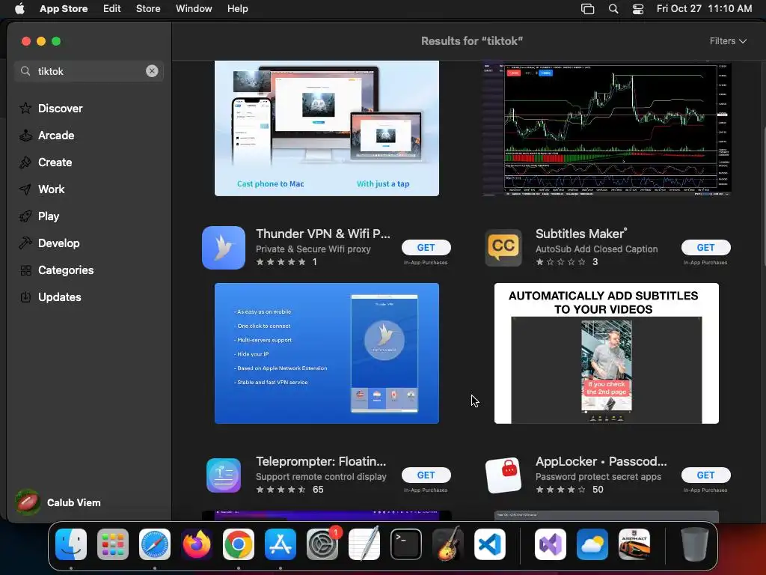View the Cast phone to Mac screenshot

click(x=327, y=128)
